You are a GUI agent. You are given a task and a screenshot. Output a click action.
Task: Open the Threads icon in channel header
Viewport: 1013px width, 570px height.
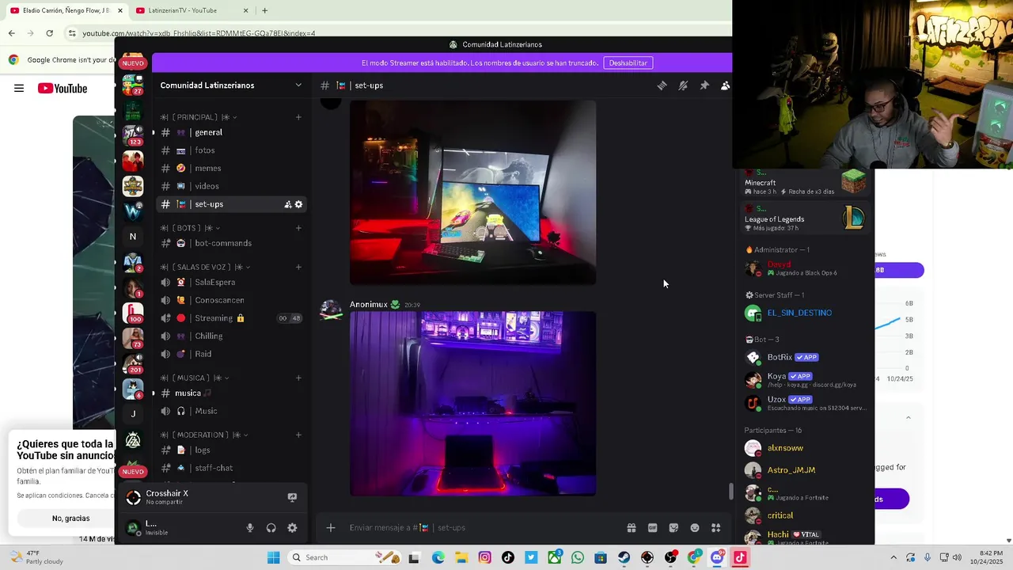tap(662, 85)
